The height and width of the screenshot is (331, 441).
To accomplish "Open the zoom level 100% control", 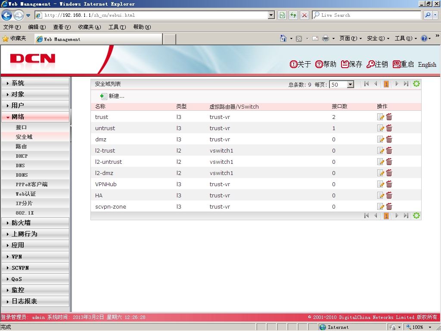I will 419,327.
